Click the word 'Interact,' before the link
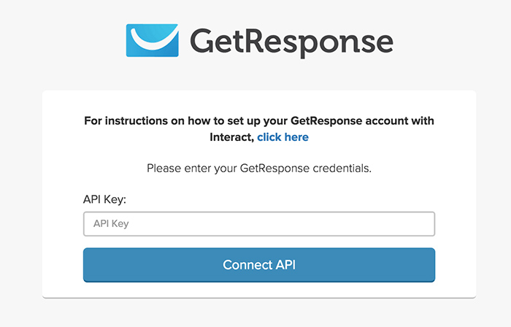 click(231, 137)
